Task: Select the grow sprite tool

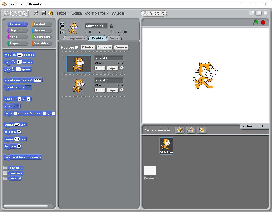Action: 157,13
